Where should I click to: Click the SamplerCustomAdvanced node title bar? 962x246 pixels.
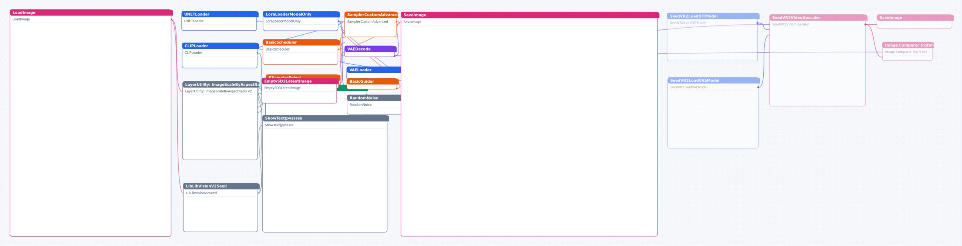(371, 15)
